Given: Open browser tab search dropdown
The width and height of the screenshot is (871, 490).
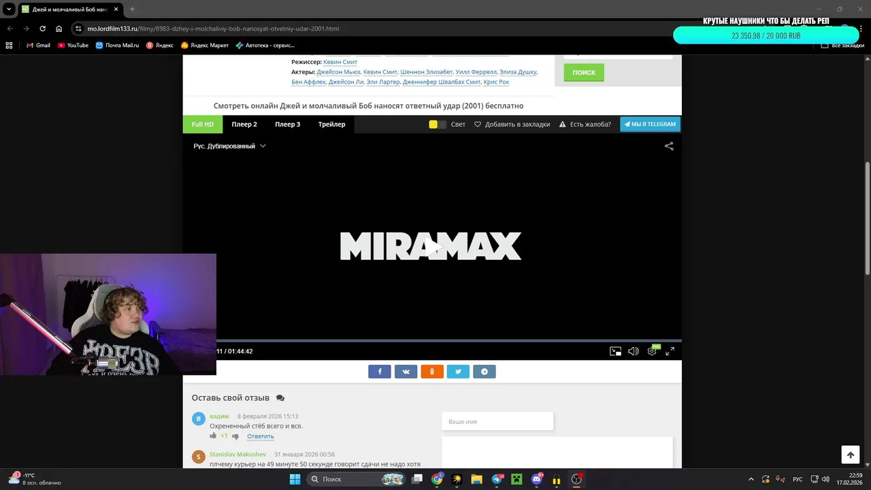Looking at the screenshot, I should pos(10,9).
